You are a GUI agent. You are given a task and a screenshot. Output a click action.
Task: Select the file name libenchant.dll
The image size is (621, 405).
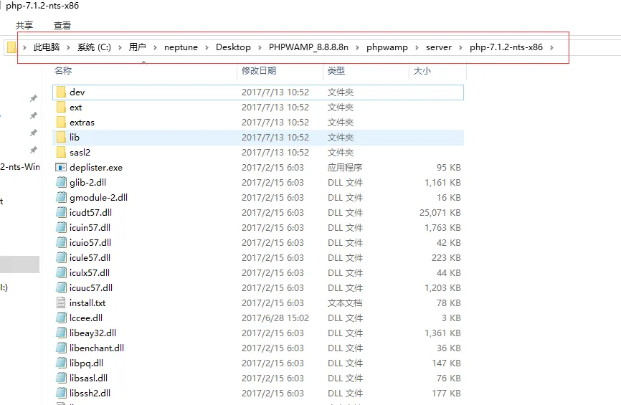tap(97, 348)
